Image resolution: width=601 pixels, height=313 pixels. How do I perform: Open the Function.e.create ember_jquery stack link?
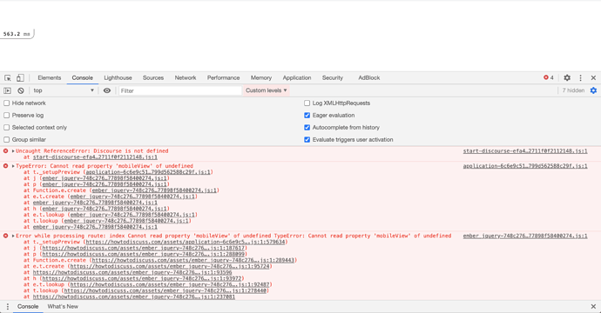[x=154, y=190]
